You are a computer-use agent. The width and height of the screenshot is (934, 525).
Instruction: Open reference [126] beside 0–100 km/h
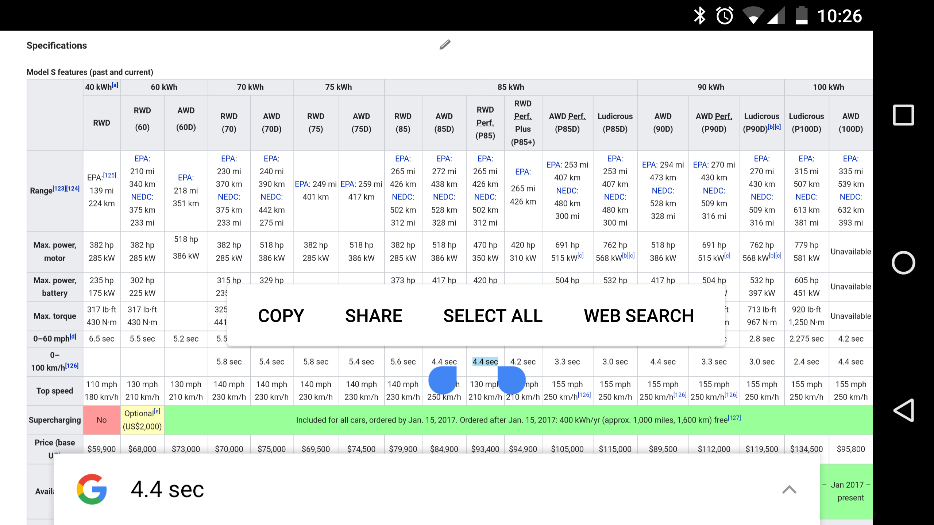pyautogui.click(x=72, y=365)
